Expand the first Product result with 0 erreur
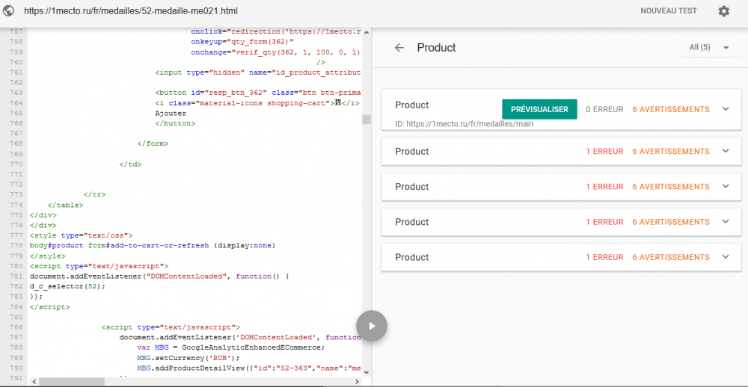 pos(725,109)
